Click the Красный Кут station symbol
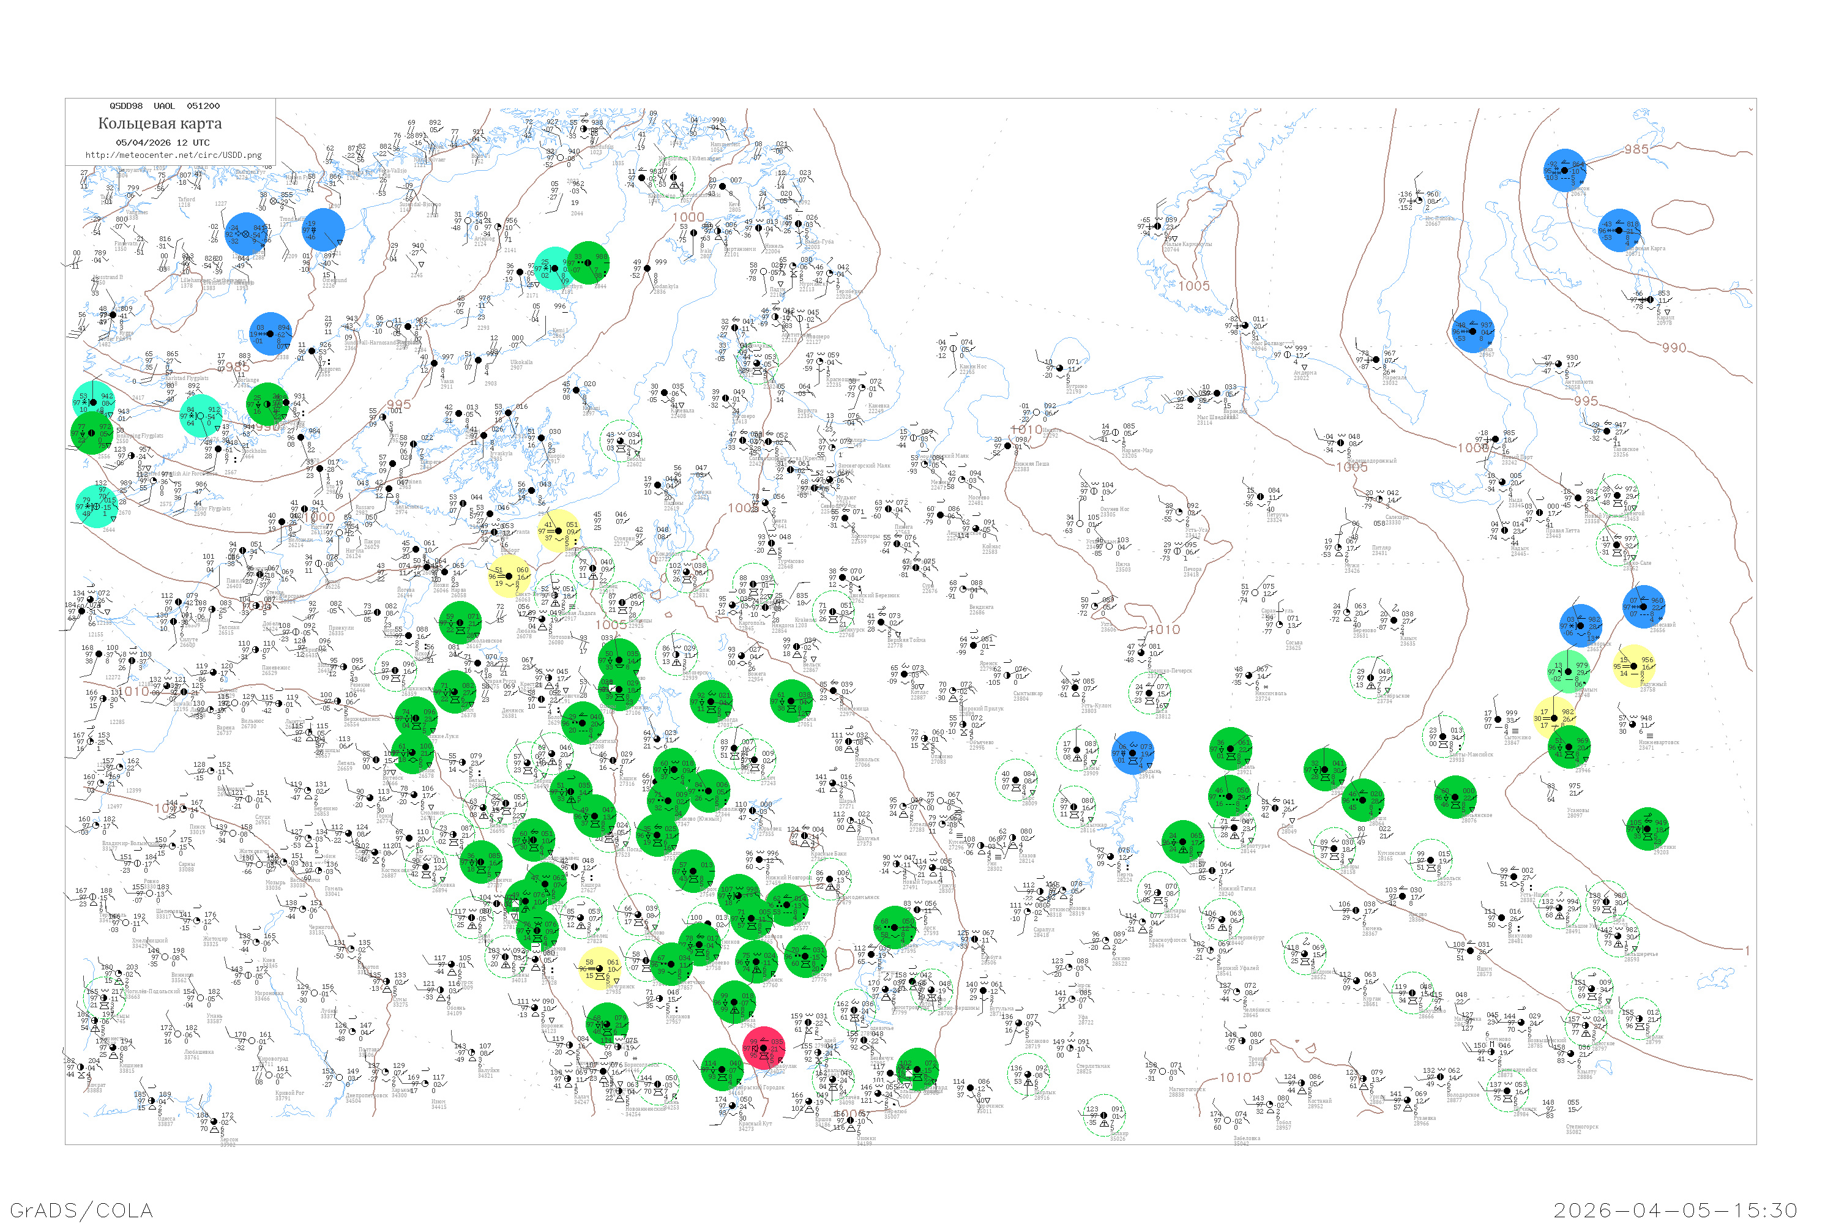This screenshot has height=1224, width=1836. coord(731,1106)
